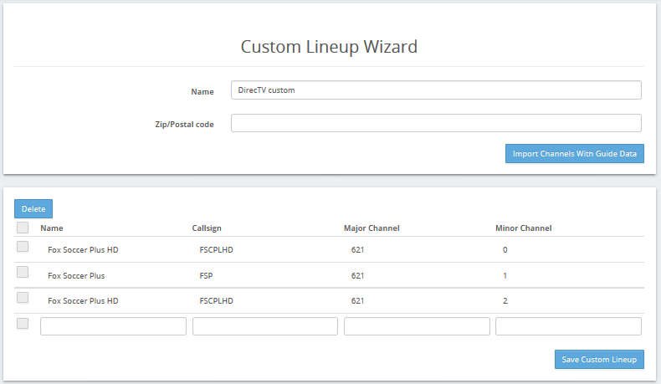Screen dimensions: 661x384
Task: Check the box for Fox Soccer Plus HD minor channel 0
Action: tap(23, 247)
